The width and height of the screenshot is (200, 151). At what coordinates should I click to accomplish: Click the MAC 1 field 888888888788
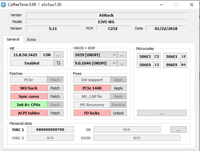[x=50, y=129]
